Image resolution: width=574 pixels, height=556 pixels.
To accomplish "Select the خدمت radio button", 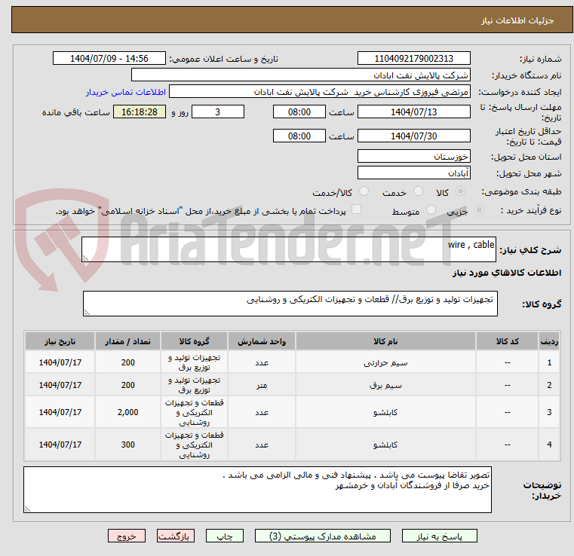I will pos(418,191).
